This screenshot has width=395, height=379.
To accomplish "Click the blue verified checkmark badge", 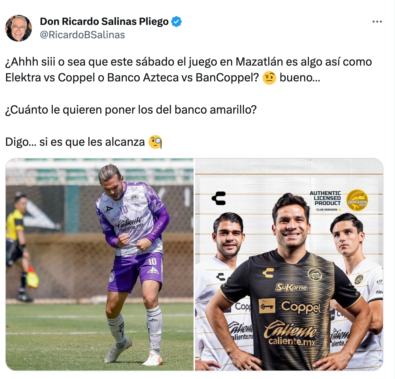I will 177,22.
